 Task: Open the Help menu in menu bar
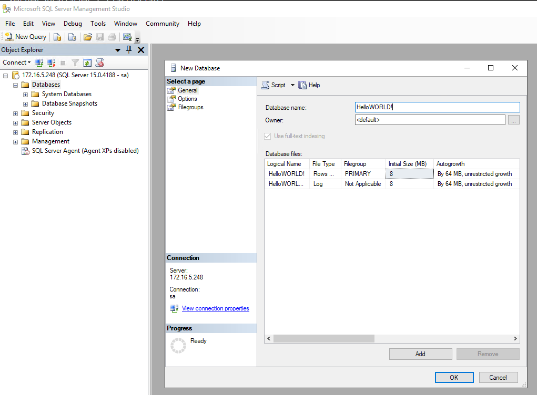click(194, 24)
